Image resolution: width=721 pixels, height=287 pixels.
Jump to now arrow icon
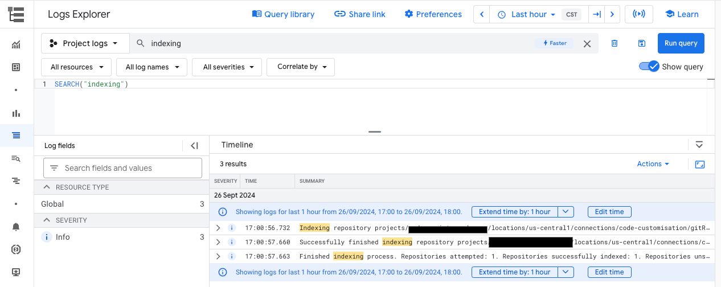coord(596,14)
